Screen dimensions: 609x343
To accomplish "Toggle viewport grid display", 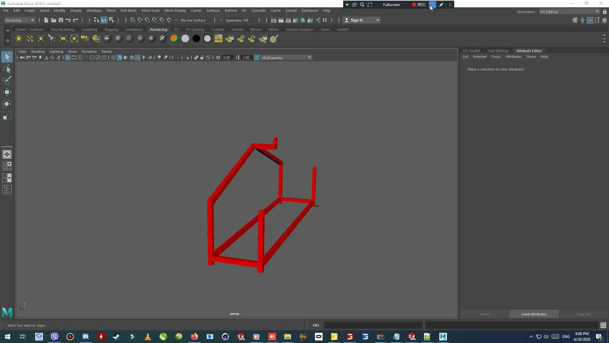I will tap(68, 57).
